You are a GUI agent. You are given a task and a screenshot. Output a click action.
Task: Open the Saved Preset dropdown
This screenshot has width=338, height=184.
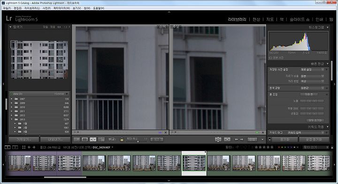312,70
